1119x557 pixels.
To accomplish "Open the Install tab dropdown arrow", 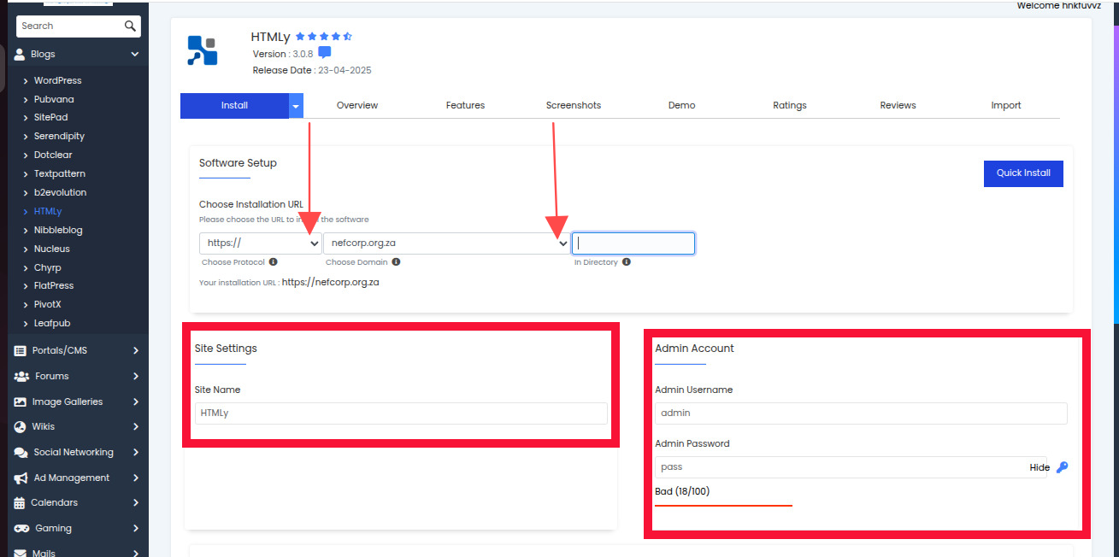I will tap(296, 106).
